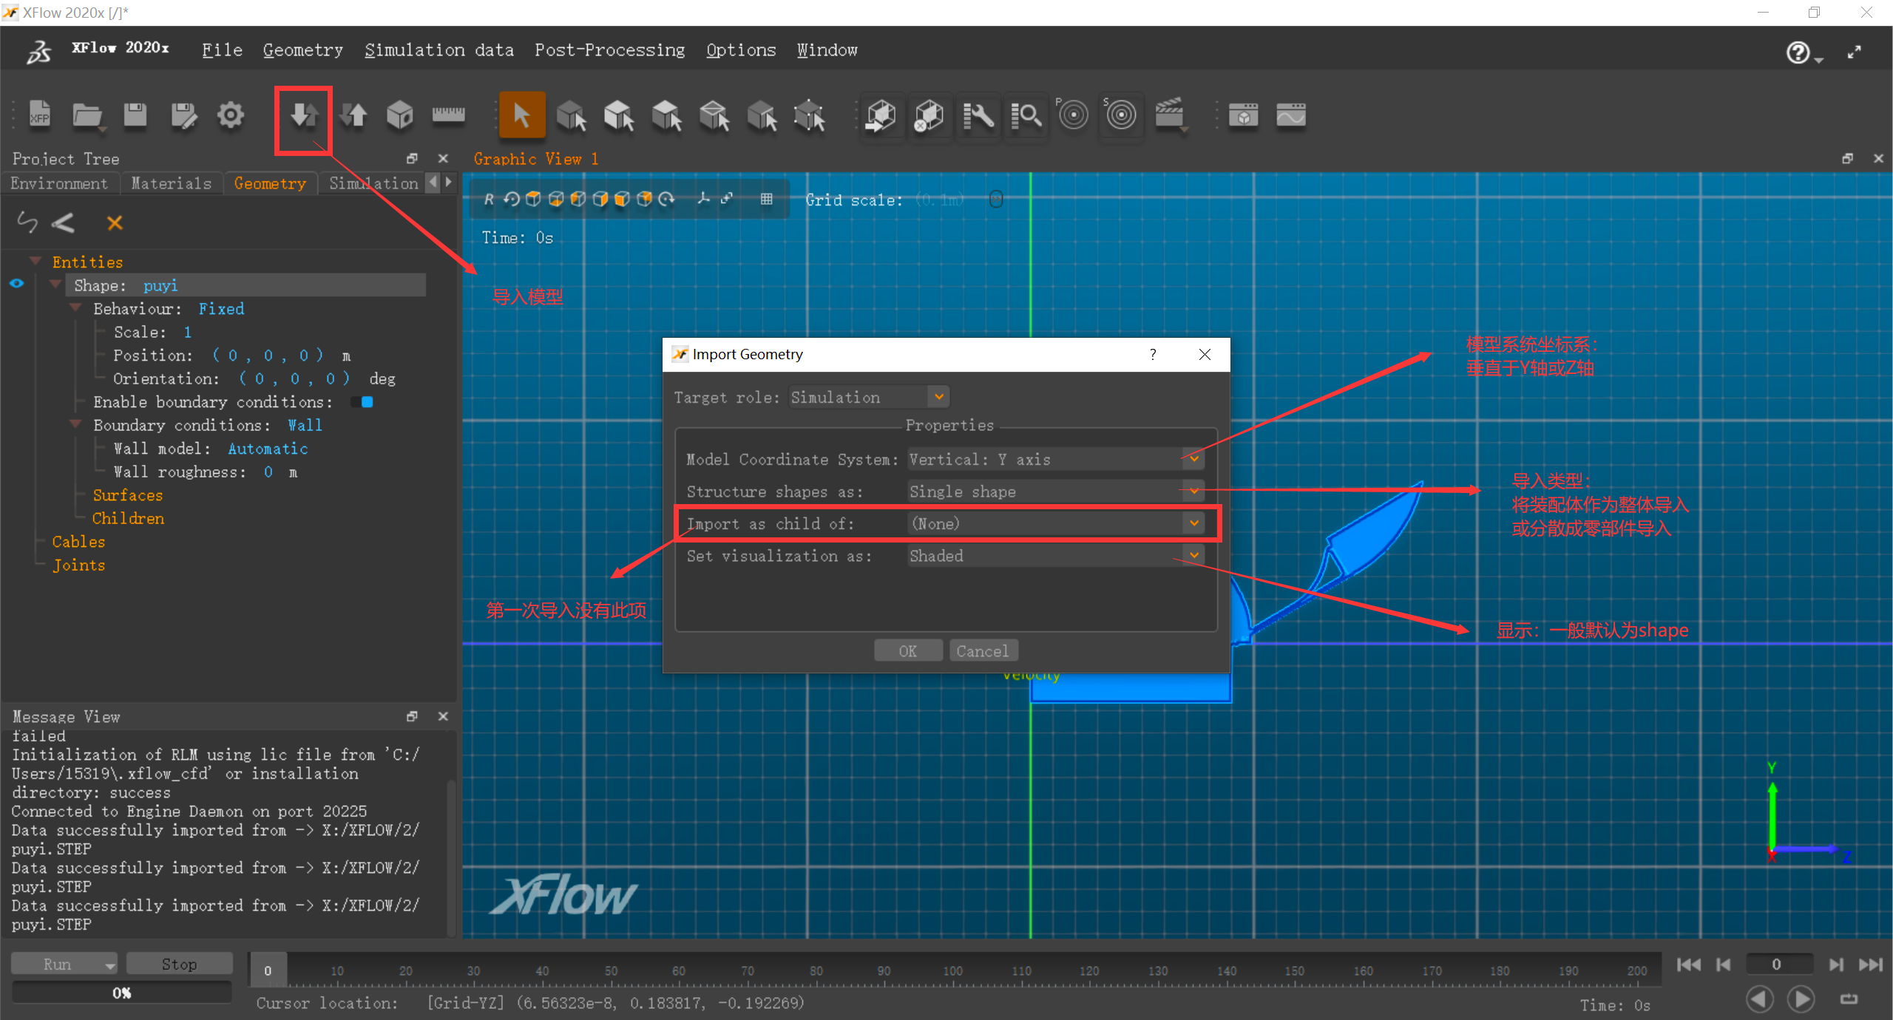
Task: Open the Post-Processing menu
Action: coord(609,50)
